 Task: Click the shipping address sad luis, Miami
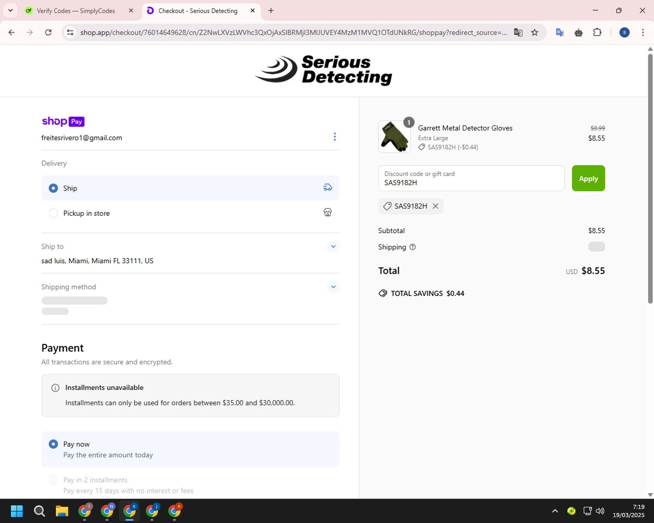[x=97, y=261]
